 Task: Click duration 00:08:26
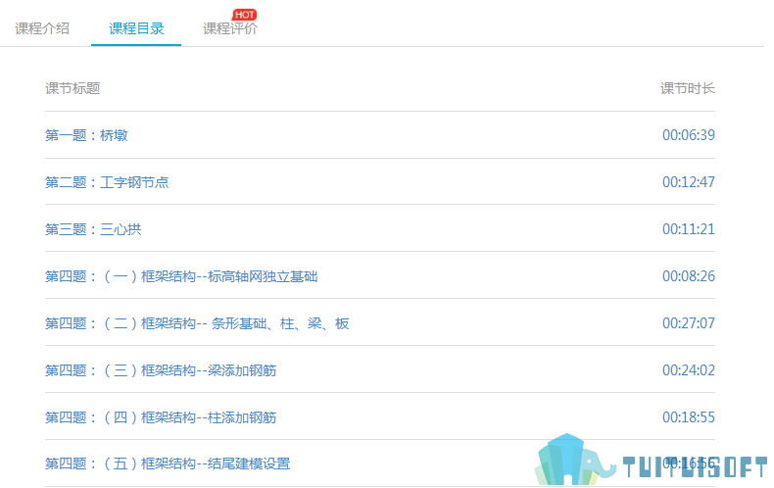coord(689,275)
